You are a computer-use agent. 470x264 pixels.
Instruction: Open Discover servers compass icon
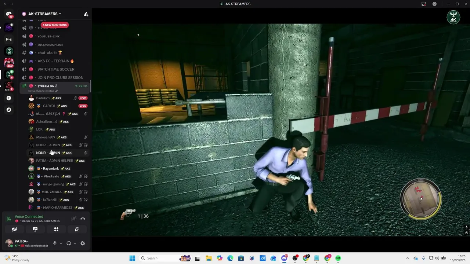[x=9, y=110]
